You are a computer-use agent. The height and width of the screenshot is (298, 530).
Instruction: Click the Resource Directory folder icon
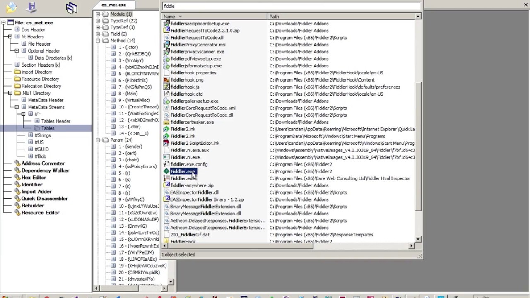pyautogui.click(x=17, y=79)
